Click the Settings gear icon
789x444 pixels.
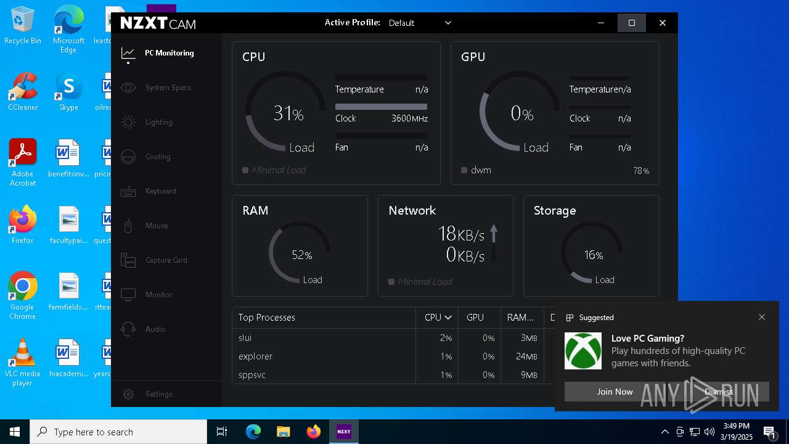click(x=128, y=394)
